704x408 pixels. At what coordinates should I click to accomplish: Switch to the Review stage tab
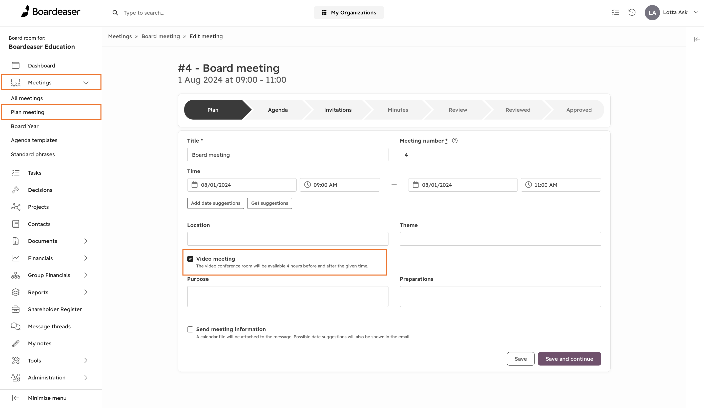458,110
